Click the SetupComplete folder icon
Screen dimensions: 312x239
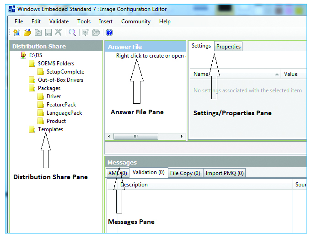40,72
